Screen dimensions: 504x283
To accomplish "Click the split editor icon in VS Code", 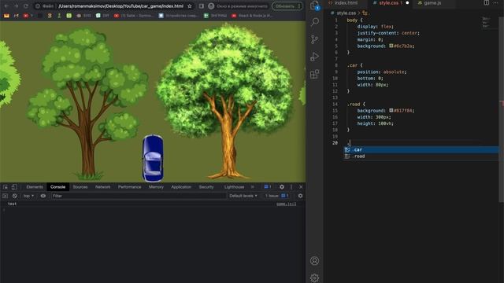I will coord(487,2).
